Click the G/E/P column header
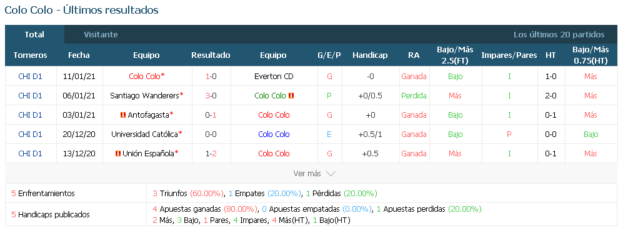Screen dimensions: 618x231 point(329,55)
